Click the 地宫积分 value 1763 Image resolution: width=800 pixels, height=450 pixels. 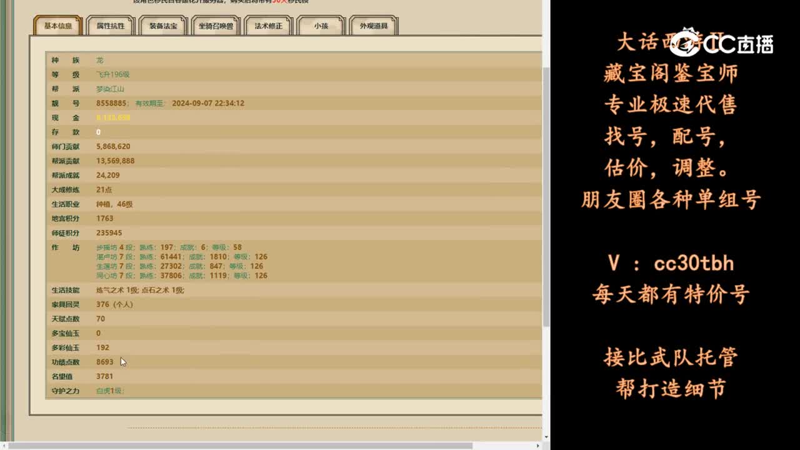105,218
